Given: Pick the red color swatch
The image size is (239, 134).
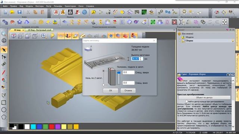Looking at the screenshot, I should [52, 127].
